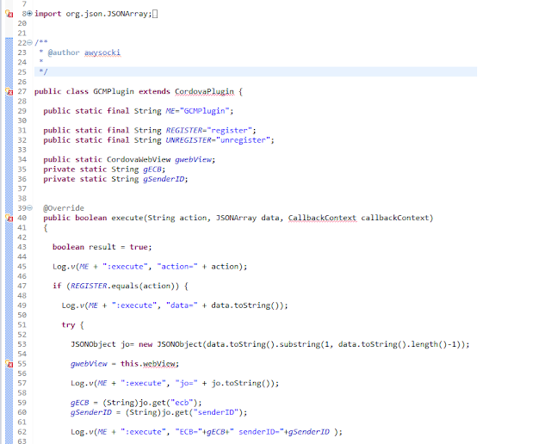The image size is (551, 444).
Task: Click 'REGISTER' constant on line 31
Action: (184, 130)
